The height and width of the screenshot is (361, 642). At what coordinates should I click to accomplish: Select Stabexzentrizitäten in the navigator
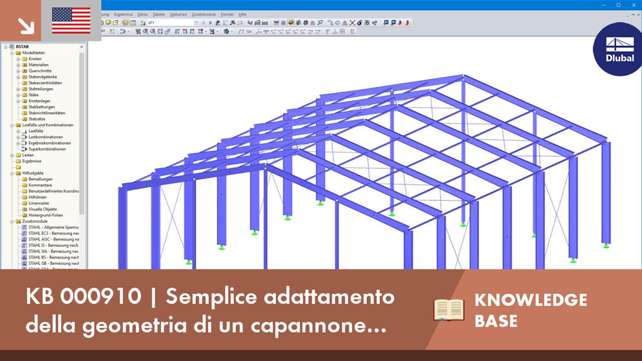coord(45,83)
